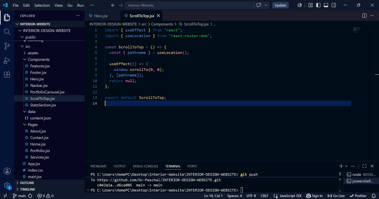Toggle the primary side bar visibility
The height and width of the screenshot is (199, 379).
pyautogui.click(x=318, y=5)
